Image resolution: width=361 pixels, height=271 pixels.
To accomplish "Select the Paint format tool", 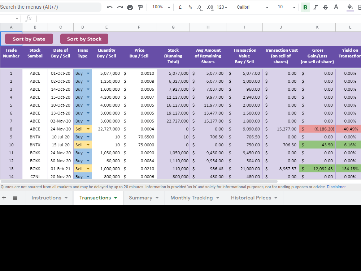I will click(140, 7).
